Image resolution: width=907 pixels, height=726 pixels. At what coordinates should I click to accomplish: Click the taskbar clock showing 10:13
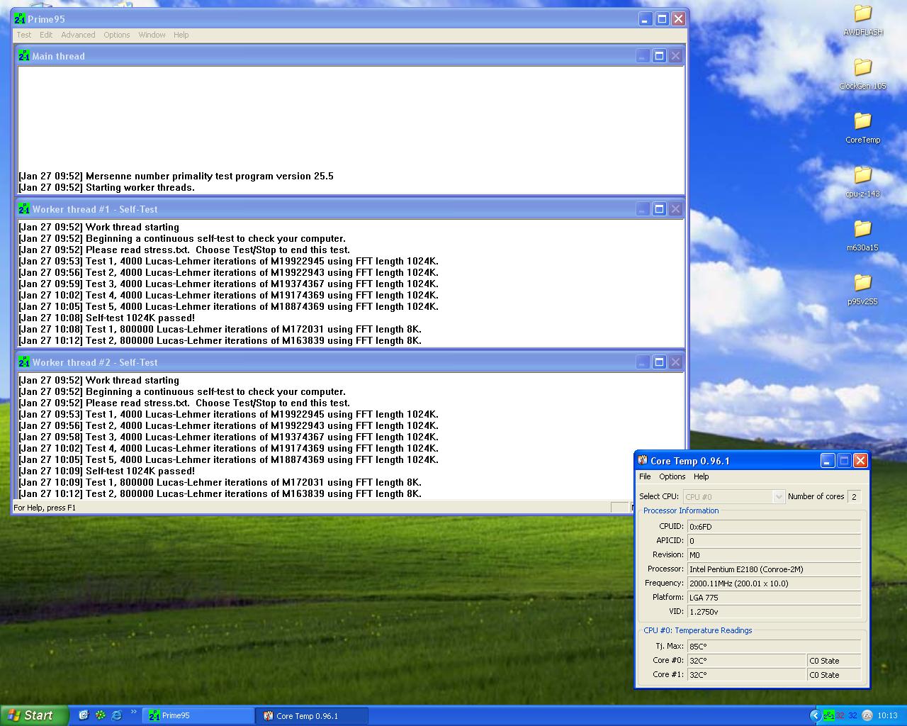(x=887, y=715)
